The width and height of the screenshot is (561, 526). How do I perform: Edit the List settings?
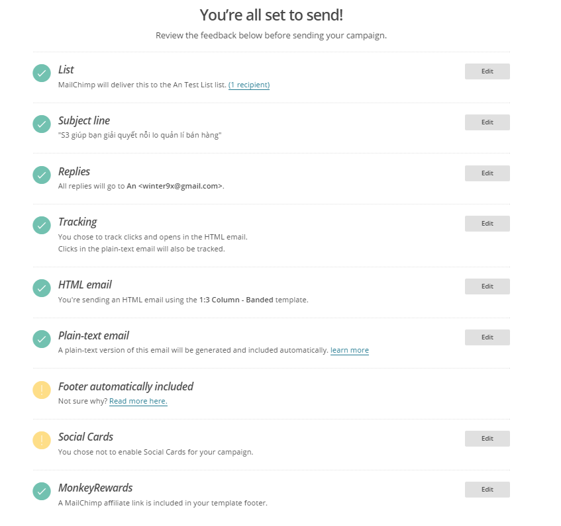coord(487,71)
